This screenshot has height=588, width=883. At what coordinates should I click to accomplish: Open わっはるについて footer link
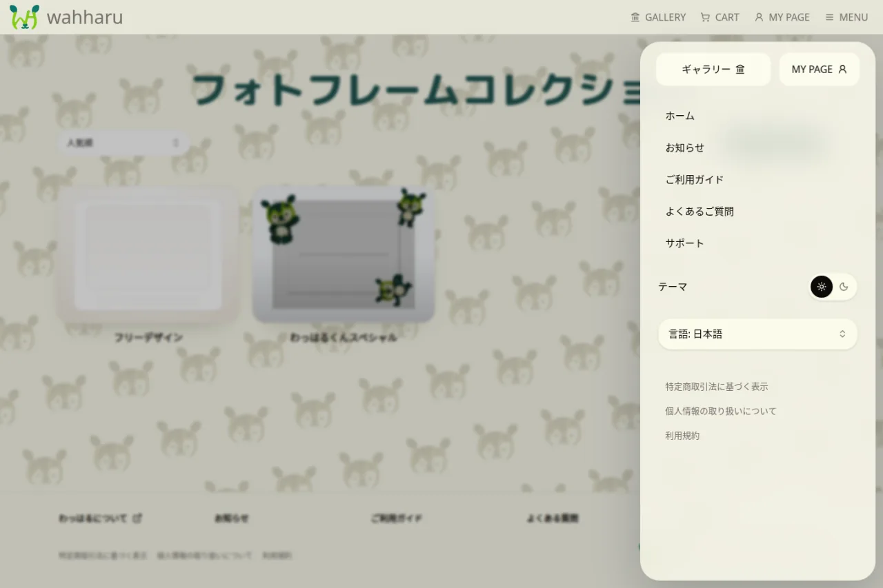pos(100,518)
